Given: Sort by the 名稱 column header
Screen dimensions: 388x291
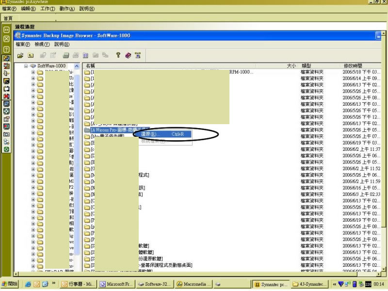Looking at the screenshot, I should pyautogui.click(x=169, y=66).
